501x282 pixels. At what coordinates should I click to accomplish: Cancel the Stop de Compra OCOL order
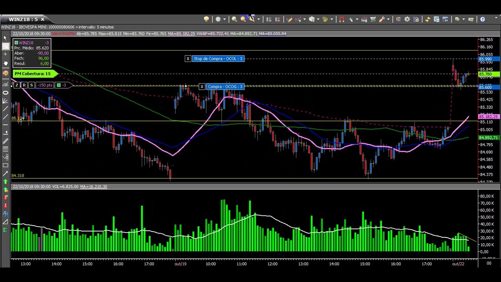pos(188,59)
